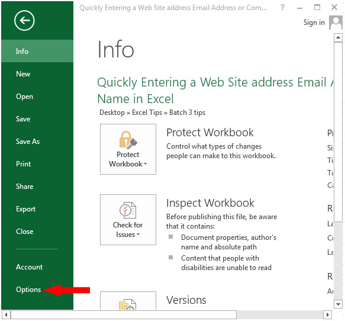This screenshot has height=321, width=345.
Task: Choose Save As in the sidebar
Action: tap(37, 142)
